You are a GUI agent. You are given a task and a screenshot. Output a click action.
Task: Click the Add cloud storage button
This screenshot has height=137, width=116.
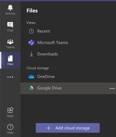click(x=68, y=128)
